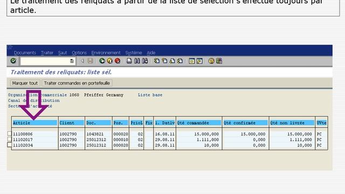Click the Qté non livrée column header
This screenshot has height=194, width=345.
[x=292, y=123]
